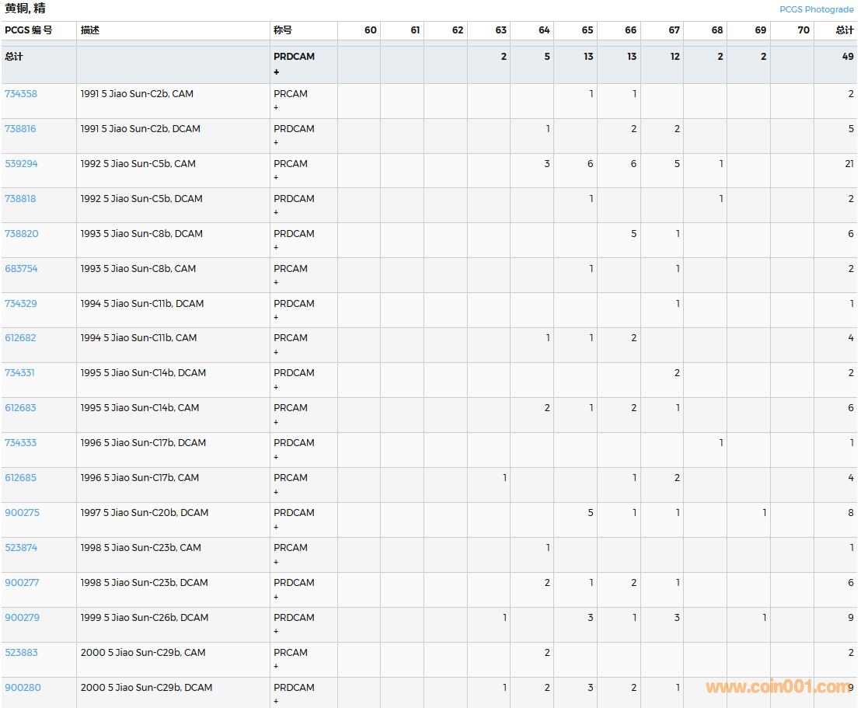Open the 523883 coin link
Screen dimensions: 861x708
coord(21,653)
